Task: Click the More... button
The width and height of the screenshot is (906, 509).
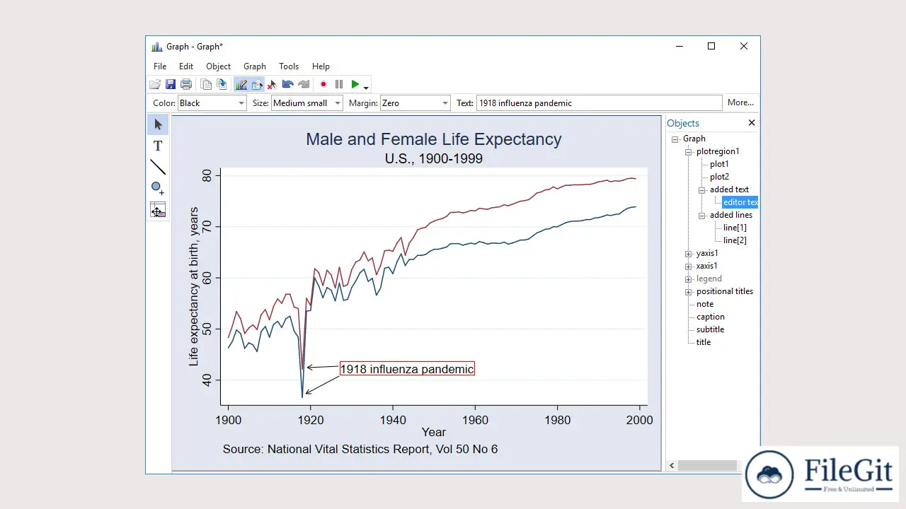Action: pyautogui.click(x=740, y=103)
